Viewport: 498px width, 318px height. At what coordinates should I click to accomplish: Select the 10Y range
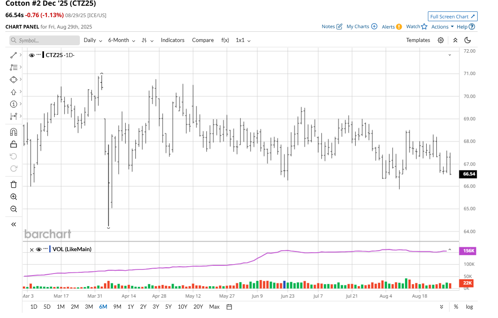[x=183, y=307]
